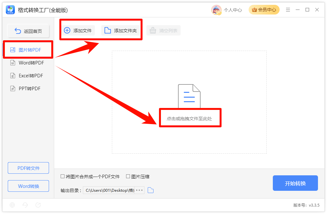Select Word转PDF tab
327x214 pixels.
tap(28, 63)
